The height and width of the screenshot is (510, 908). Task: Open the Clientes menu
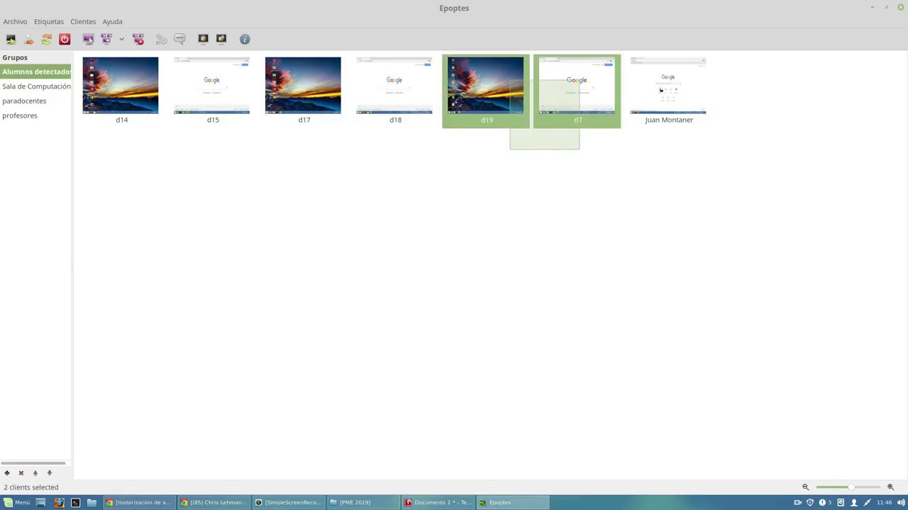[83, 21]
